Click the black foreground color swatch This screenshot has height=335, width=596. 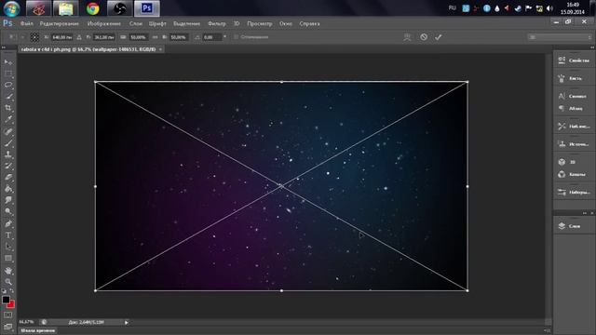tap(6, 300)
